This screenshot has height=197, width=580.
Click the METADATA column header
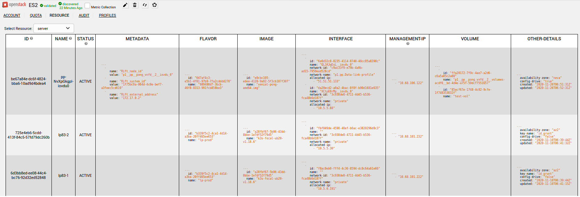coord(137,39)
